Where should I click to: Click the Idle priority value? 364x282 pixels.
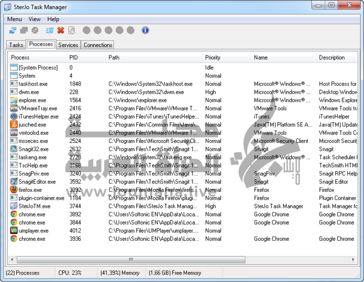[209, 67]
